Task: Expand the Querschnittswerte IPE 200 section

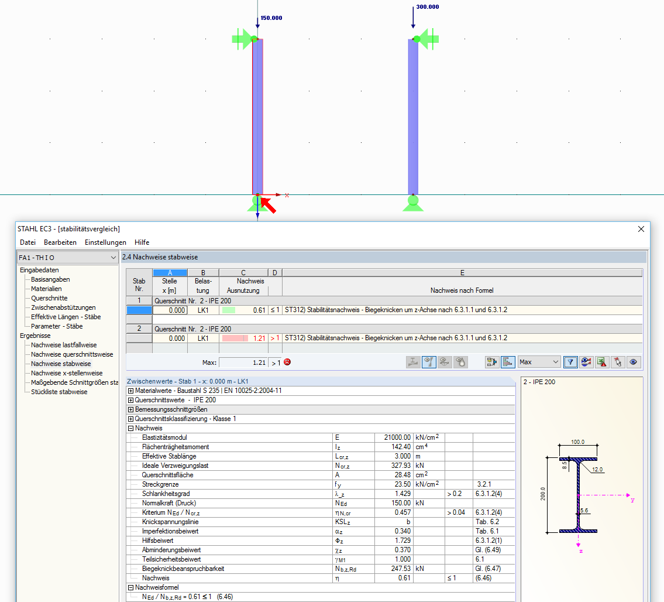Action: point(130,401)
